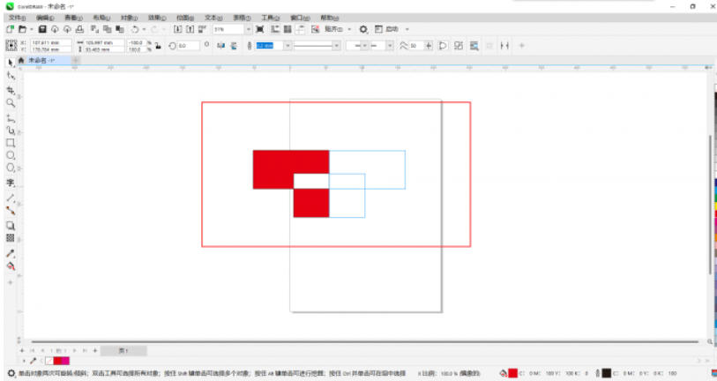Select the page 1 tab at bottom
This screenshot has height=381, width=717.
tap(123, 351)
